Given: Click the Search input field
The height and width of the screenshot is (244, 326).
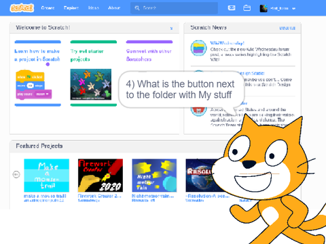Looking at the screenshot, I should (174, 8).
